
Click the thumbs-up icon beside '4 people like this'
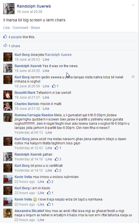coord(5,37)
